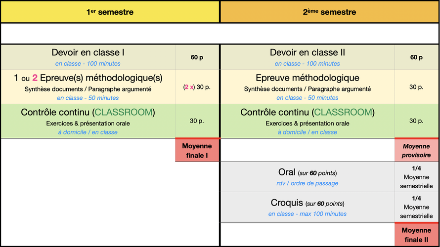Select second semester Epreuve méthodologique cell
Viewport: 440px width, 247px height.
coord(308,86)
